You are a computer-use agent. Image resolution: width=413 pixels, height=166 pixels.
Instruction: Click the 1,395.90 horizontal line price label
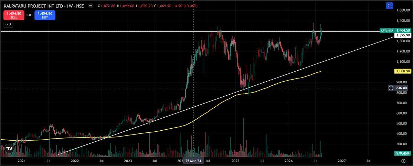tap(403, 35)
